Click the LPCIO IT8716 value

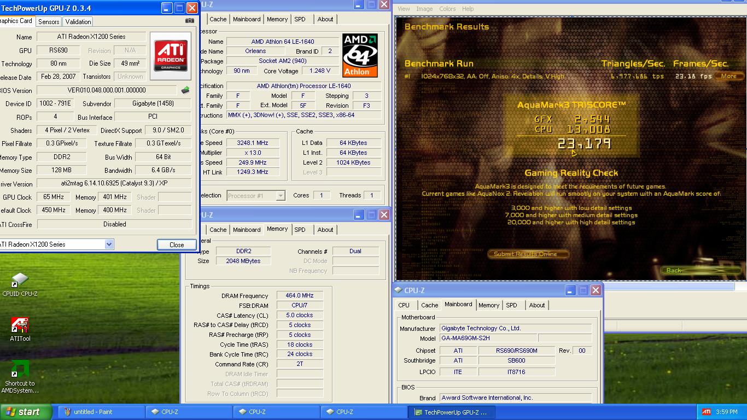[516, 372]
